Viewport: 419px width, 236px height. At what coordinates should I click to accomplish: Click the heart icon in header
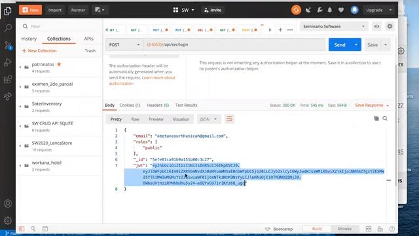coord(341,10)
